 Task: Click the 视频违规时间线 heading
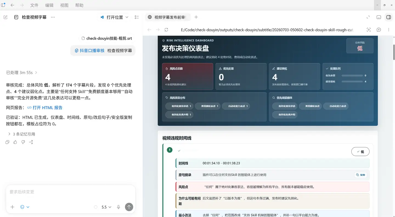177,138
